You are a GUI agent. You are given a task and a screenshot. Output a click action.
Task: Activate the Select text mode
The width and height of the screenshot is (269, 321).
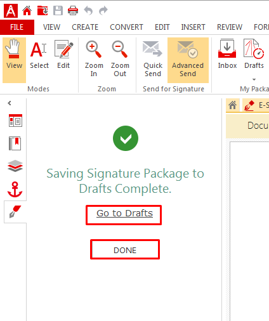click(x=39, y=55)
